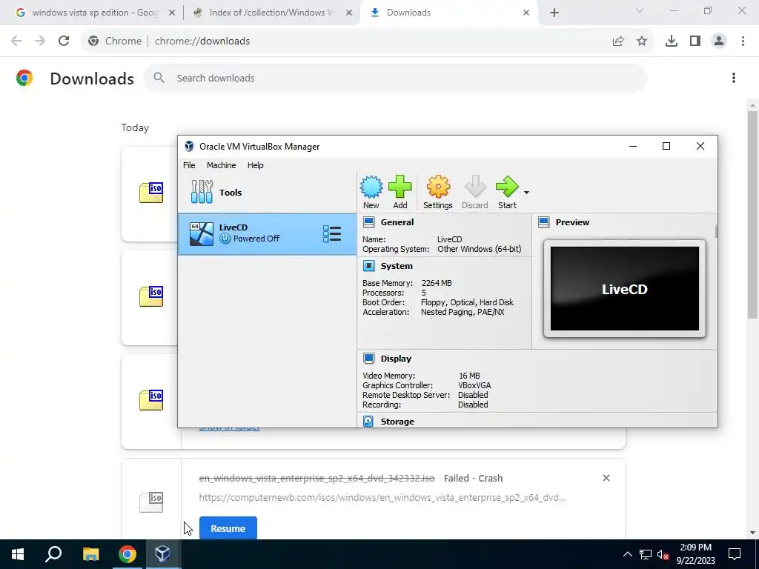The width and height of the screenshot is (759, 569).
Task: Open VirtualBox File menu
Action: coord(189,165)
